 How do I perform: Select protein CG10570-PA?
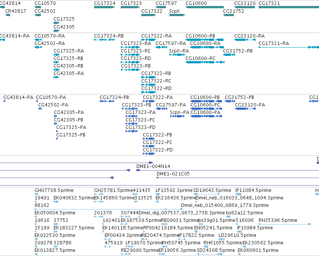[x=51, y=97]
